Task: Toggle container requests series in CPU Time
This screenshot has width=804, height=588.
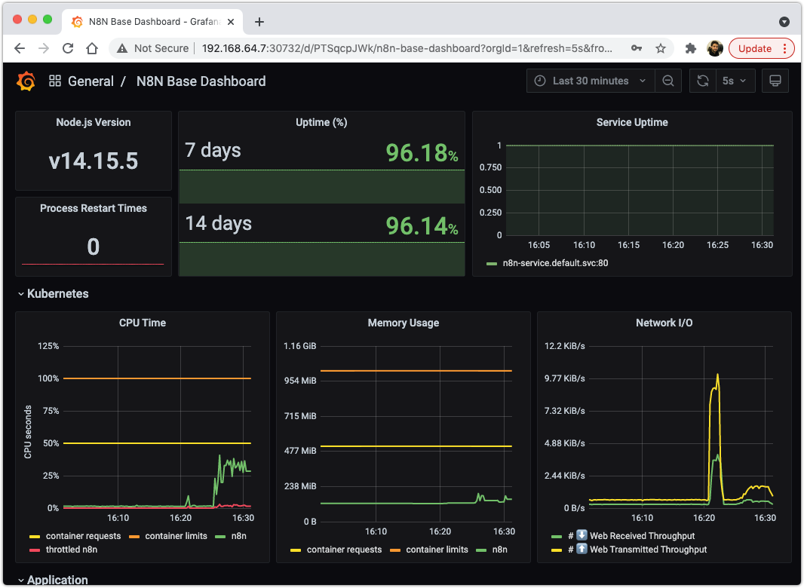Action: click(83, 536)
